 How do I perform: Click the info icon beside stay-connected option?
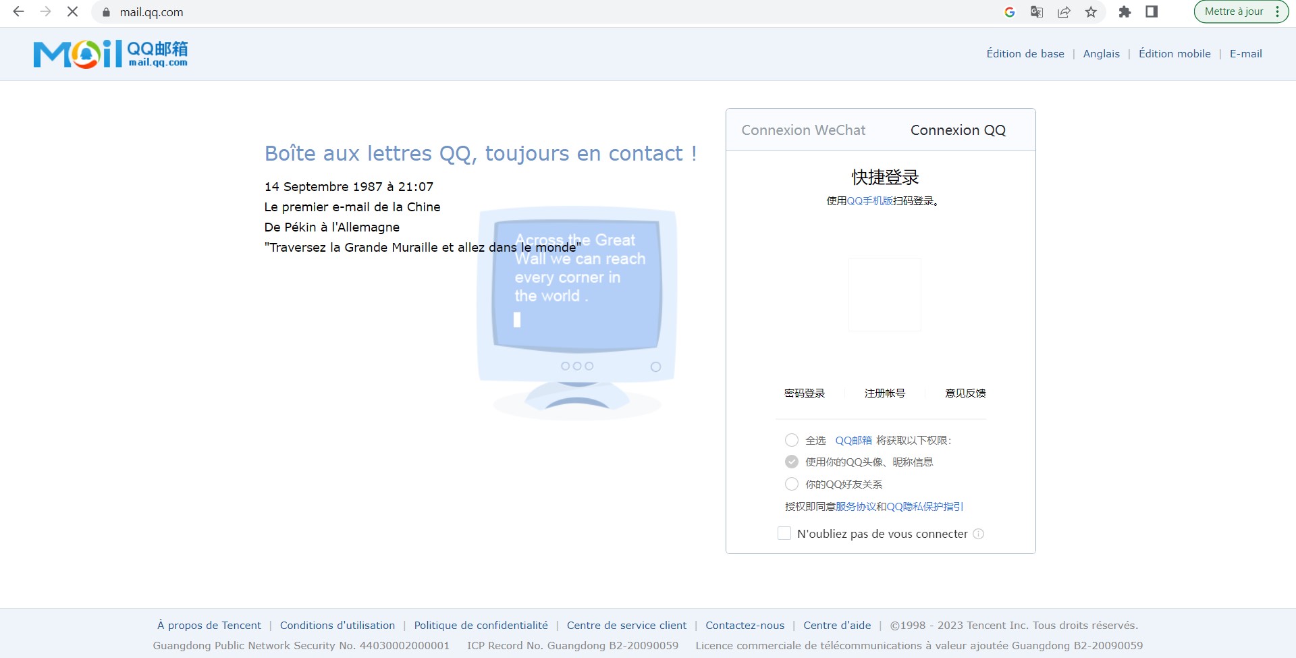979,534
